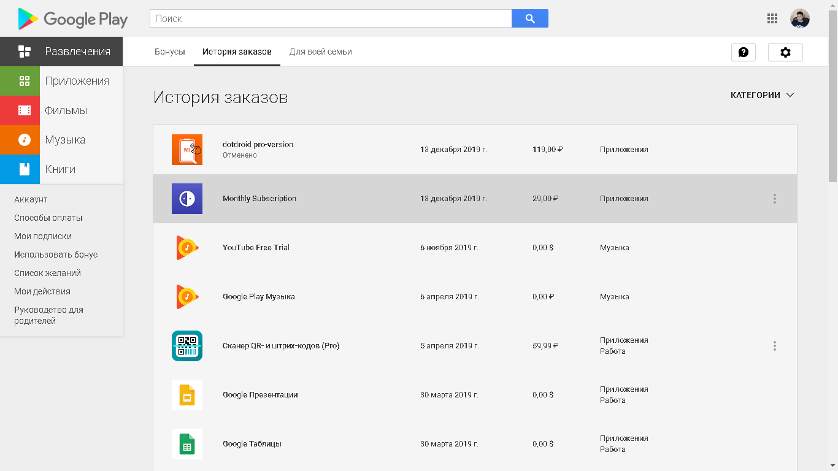Open Список желаний link

click(x=47, y=273)
